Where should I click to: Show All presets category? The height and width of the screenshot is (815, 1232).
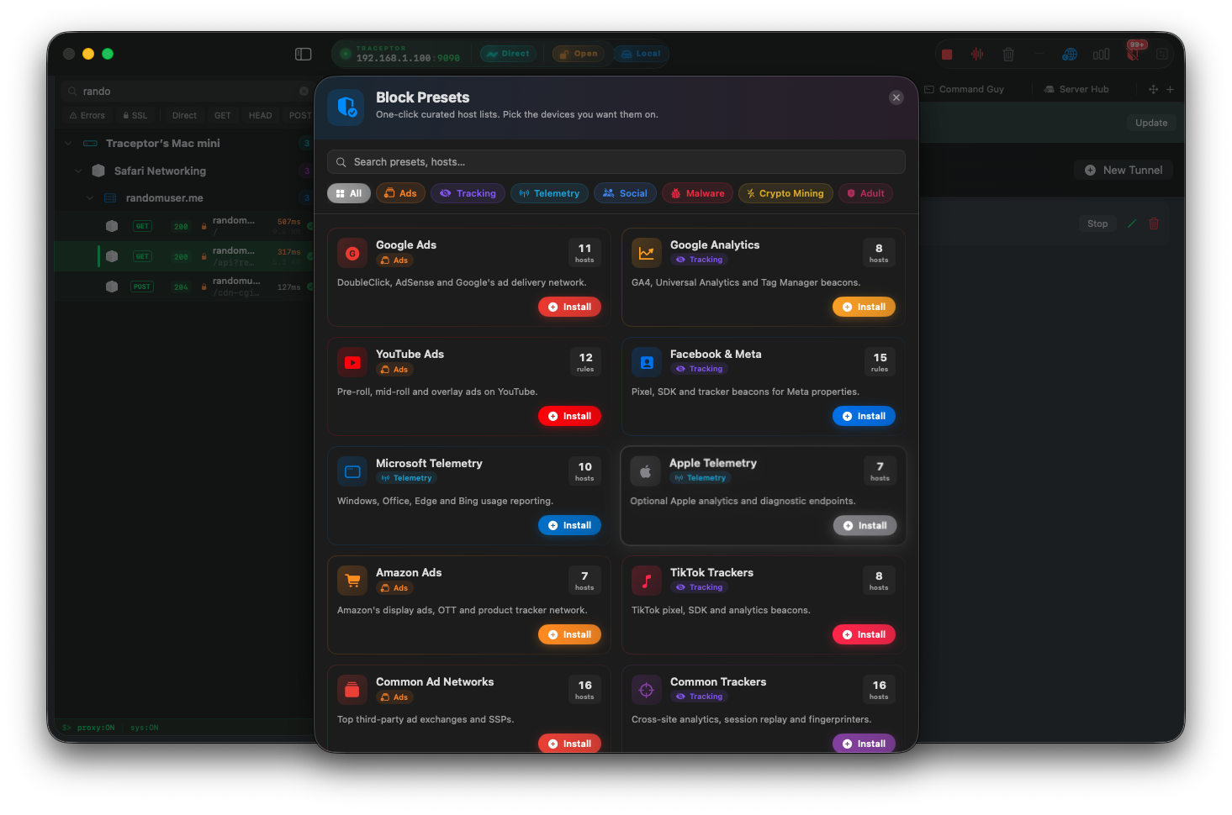(x=349, y=193)
